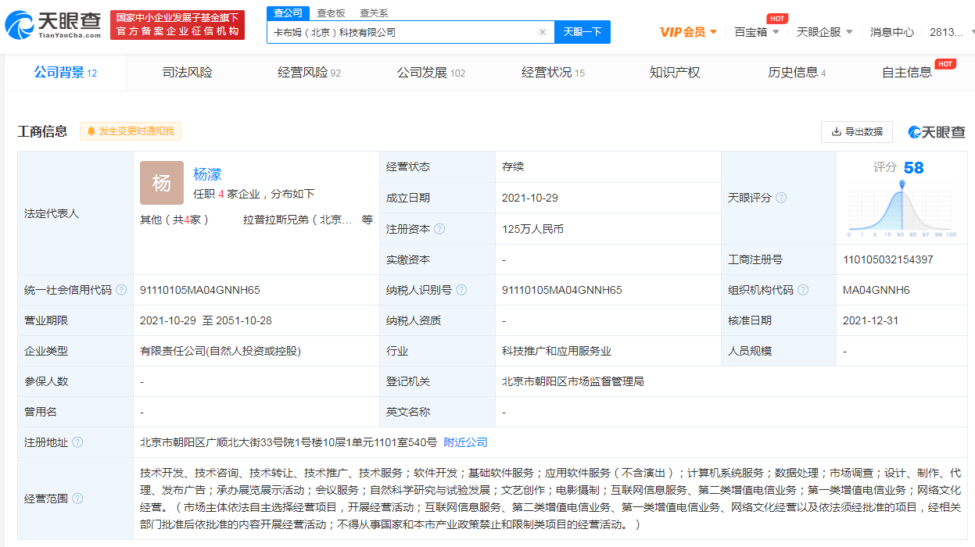Open the 公司背景 tab

[66, 73]
